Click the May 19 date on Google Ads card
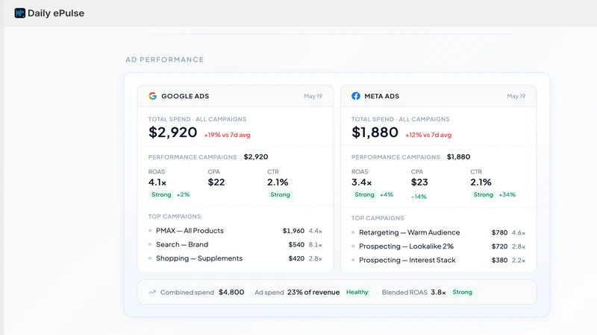The height and width of the screenshot is (335, 597). (313, 96)
